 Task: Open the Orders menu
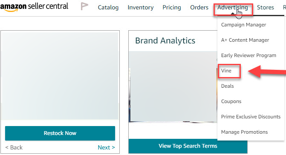pos(199,8)
